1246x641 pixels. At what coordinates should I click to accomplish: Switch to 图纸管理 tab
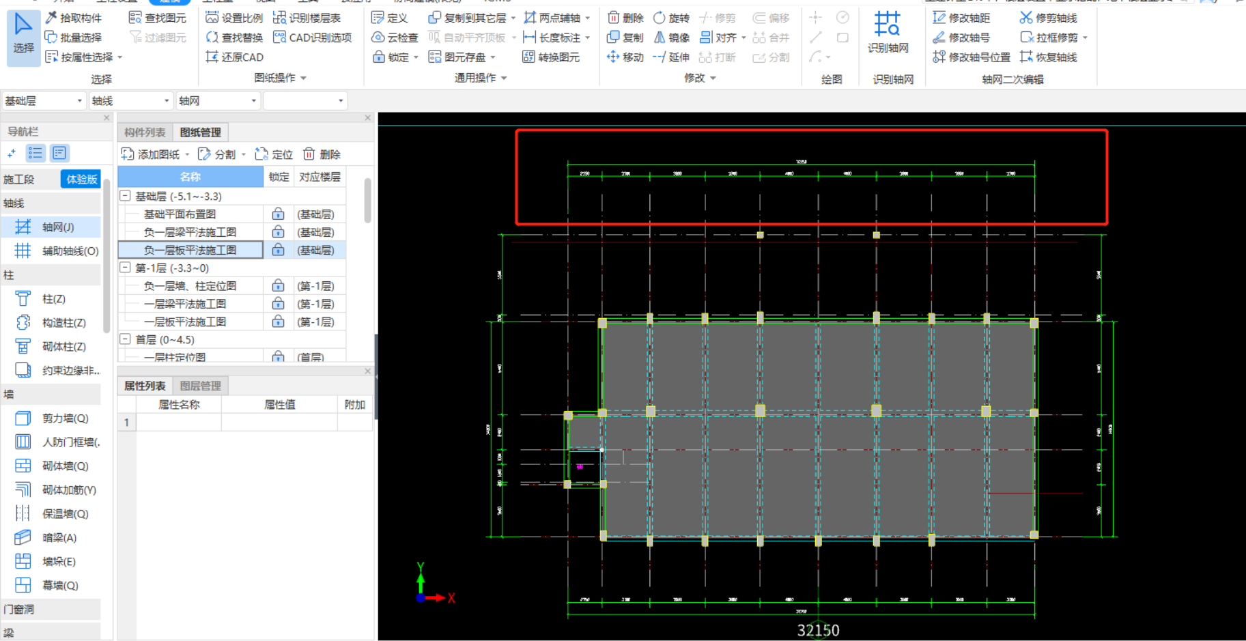click(x=201, y=132)
